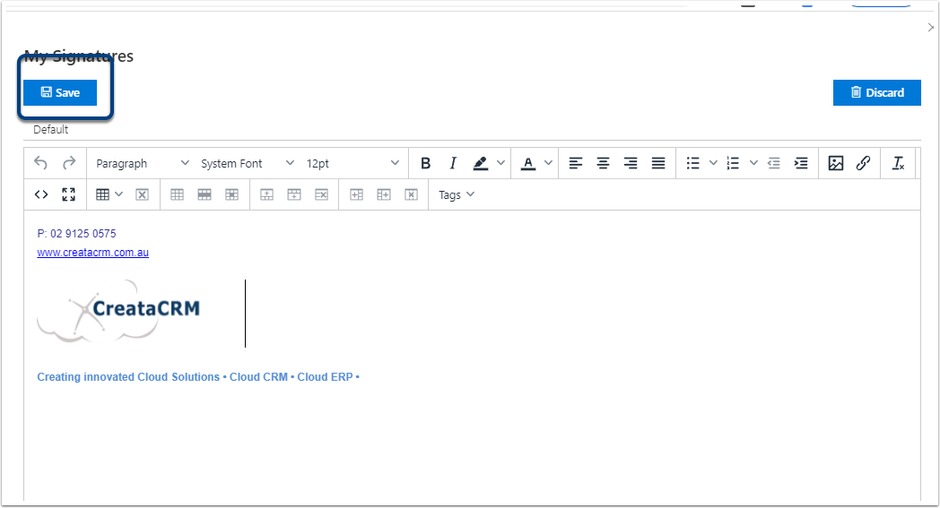Delete the table column

point(411,194)
